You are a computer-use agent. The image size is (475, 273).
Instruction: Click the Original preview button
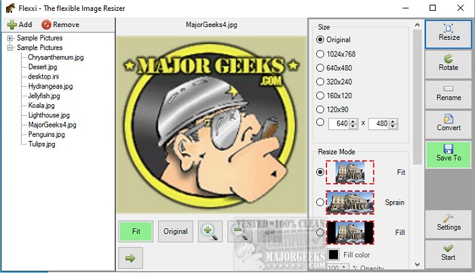[175, 231]
